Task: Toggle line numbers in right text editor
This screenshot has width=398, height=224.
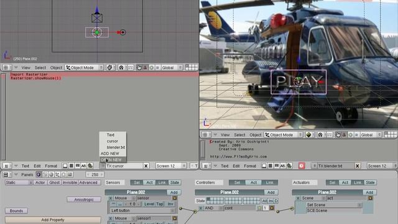Action: [271, 166]
